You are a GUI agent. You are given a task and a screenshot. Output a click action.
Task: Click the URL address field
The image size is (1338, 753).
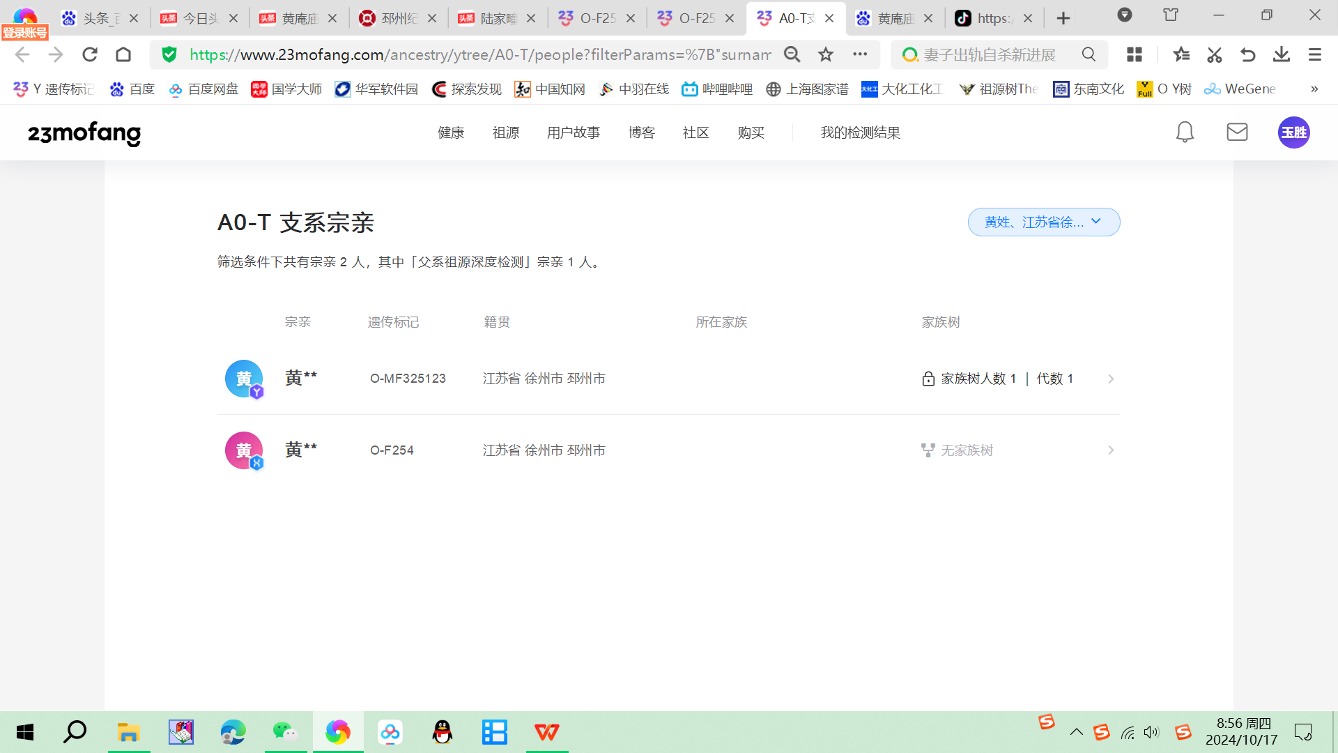[480, 54]
